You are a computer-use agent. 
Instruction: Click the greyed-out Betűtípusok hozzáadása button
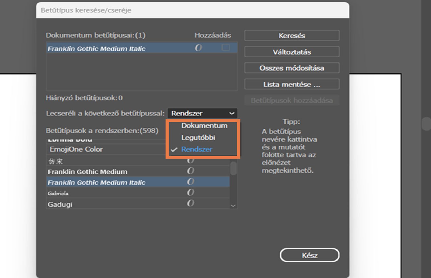[292, 100]
